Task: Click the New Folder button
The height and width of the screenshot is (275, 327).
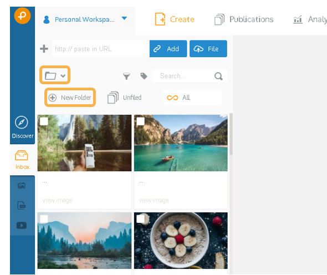Action: (x=70, y=98)
